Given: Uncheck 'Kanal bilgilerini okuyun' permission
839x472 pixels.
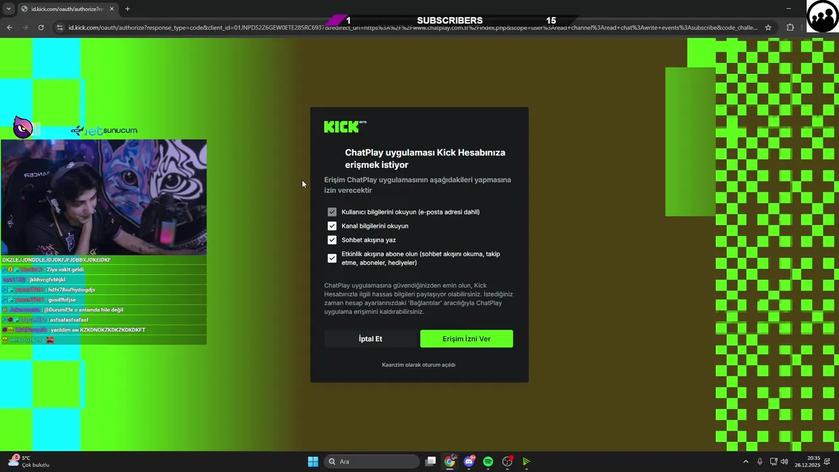Looking at the screenshot, I should (332, 226).
